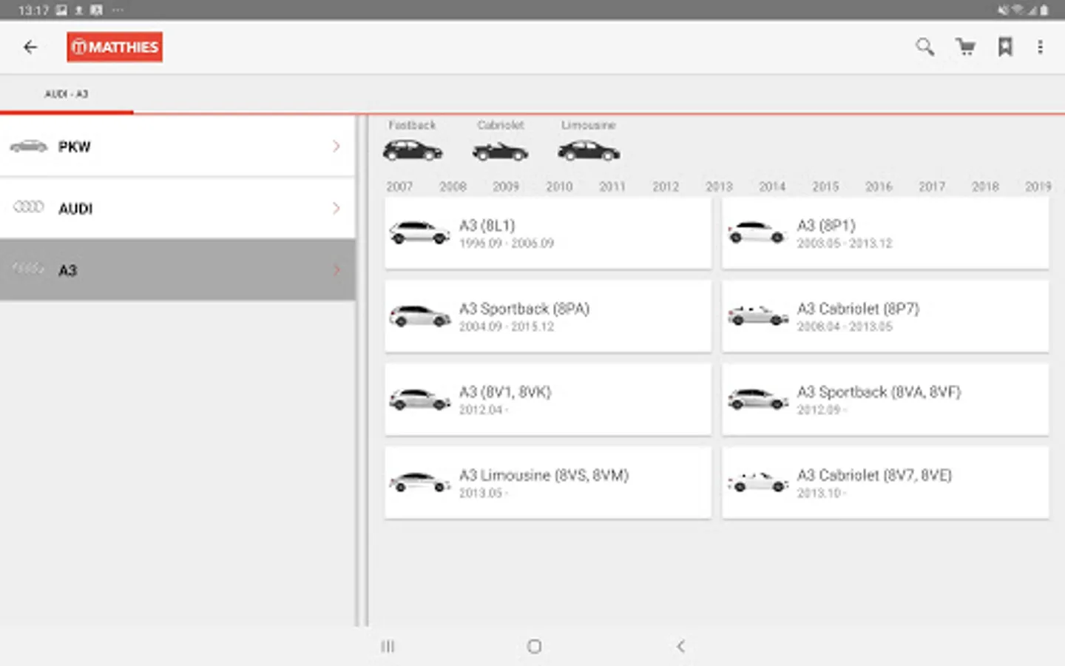1065x666 pixels.
Task: Tap the Android navigation back button
Action: (x=680, y=647)
